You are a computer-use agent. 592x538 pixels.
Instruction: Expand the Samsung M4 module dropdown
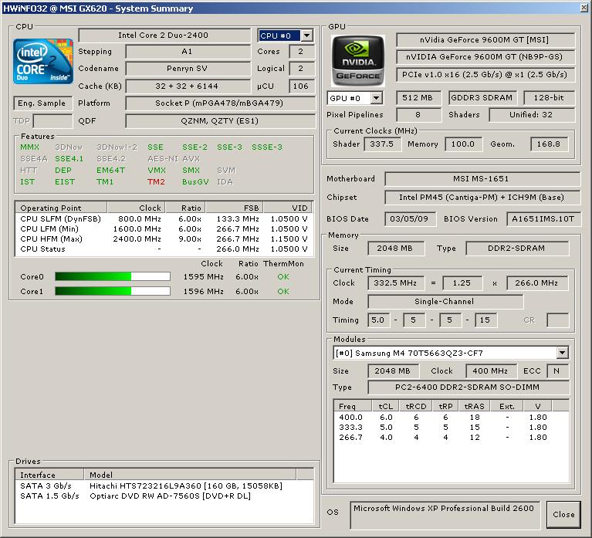coord(562,353)
